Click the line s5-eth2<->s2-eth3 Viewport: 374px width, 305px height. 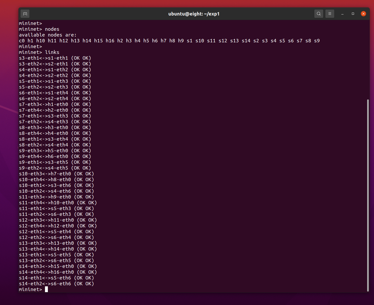55,87
